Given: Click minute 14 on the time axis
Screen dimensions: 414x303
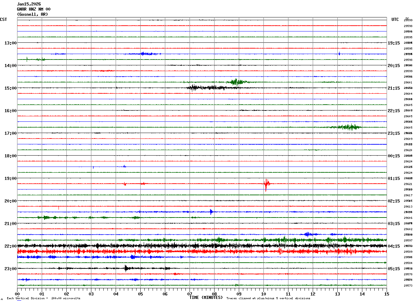Looking at the screenshot, I should (x=362, y=294).
